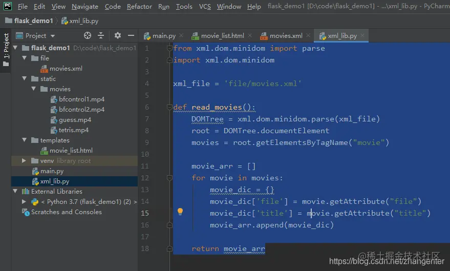Hide the Project panel with minimize icon

click(x=131, y=35)
